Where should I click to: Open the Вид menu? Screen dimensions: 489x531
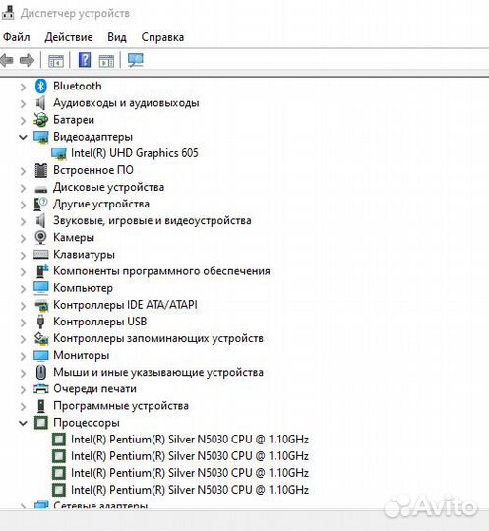tap(117, 37)
